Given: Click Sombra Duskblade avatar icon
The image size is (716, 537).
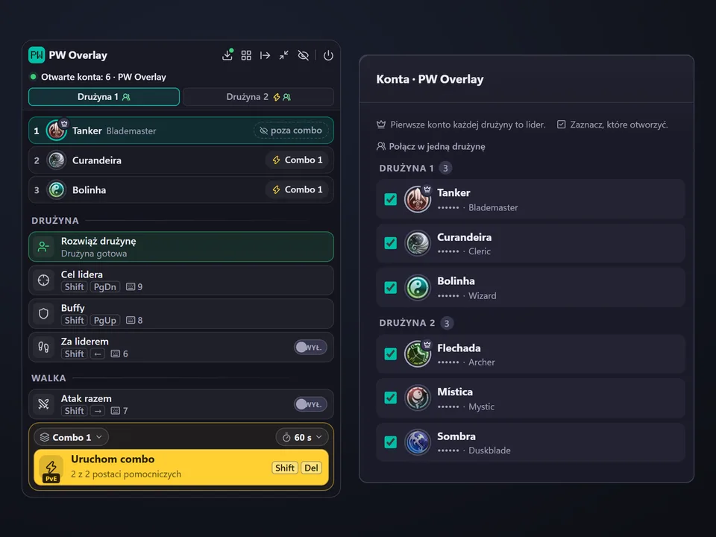Looking at the screenshot, I should click(418, 442).
